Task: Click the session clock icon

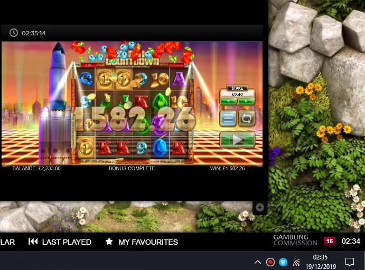Action: pos(14,33)
